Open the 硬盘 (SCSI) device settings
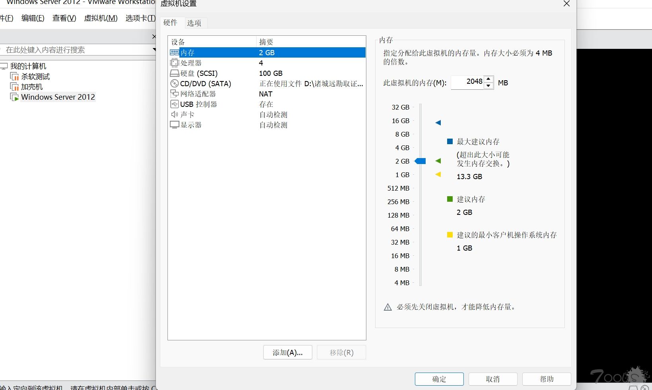The height and width of the screenshot is (390, 652). tap(198, 73)
